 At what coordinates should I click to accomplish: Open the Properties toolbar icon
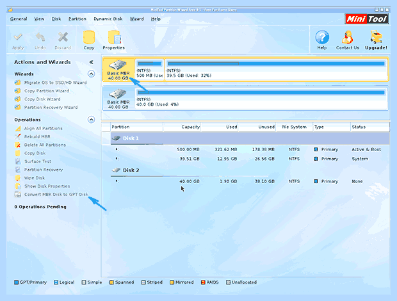pos(114,37)
